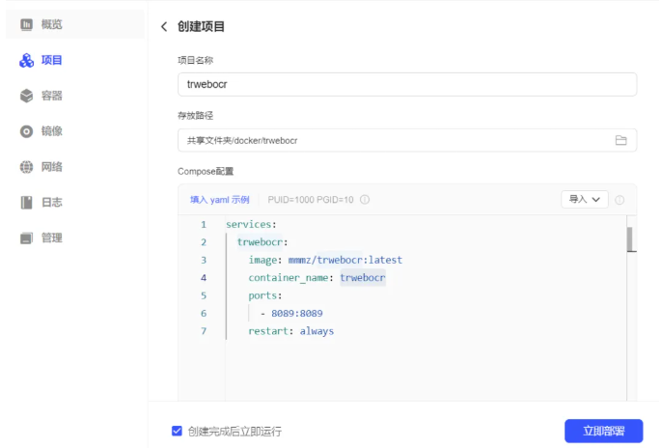Click the 日志 log icon

27,203
